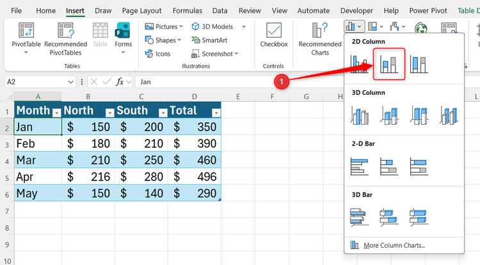Click the Cancel X in formula bar
Image resolution: width=480 pixels, height=265 pixels.
point(94,82)
